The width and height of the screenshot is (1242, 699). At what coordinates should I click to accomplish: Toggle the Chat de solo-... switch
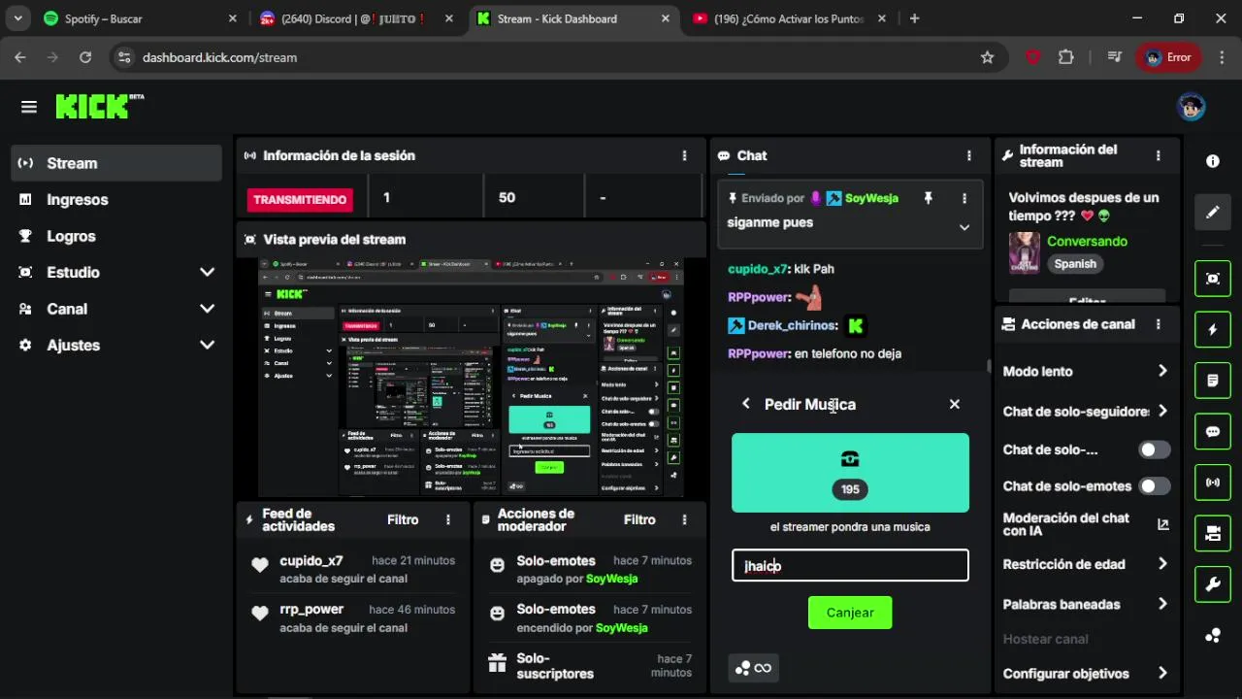click(1154, 449)
